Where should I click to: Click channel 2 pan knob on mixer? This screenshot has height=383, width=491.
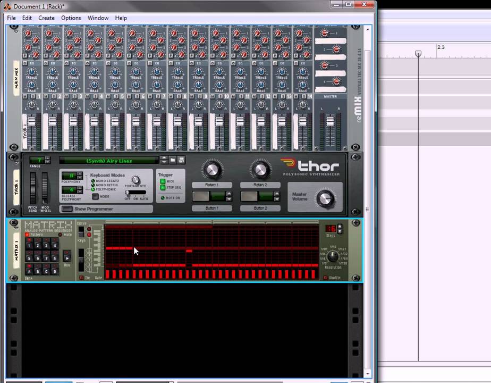click(x=52, y=105)
